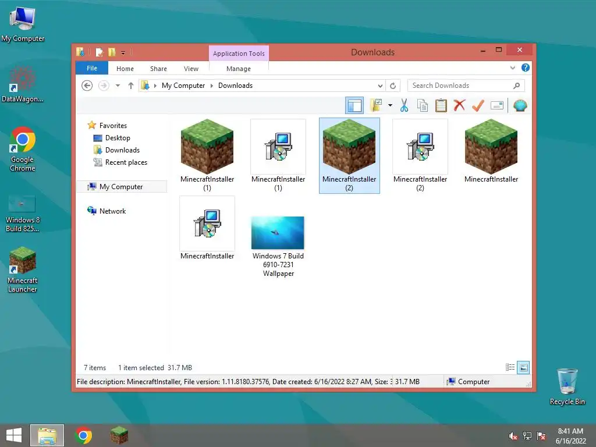This screenshot has height=447, width=596.
Task: Click the orange checkmark Properties icon
Action: point(478,105)
